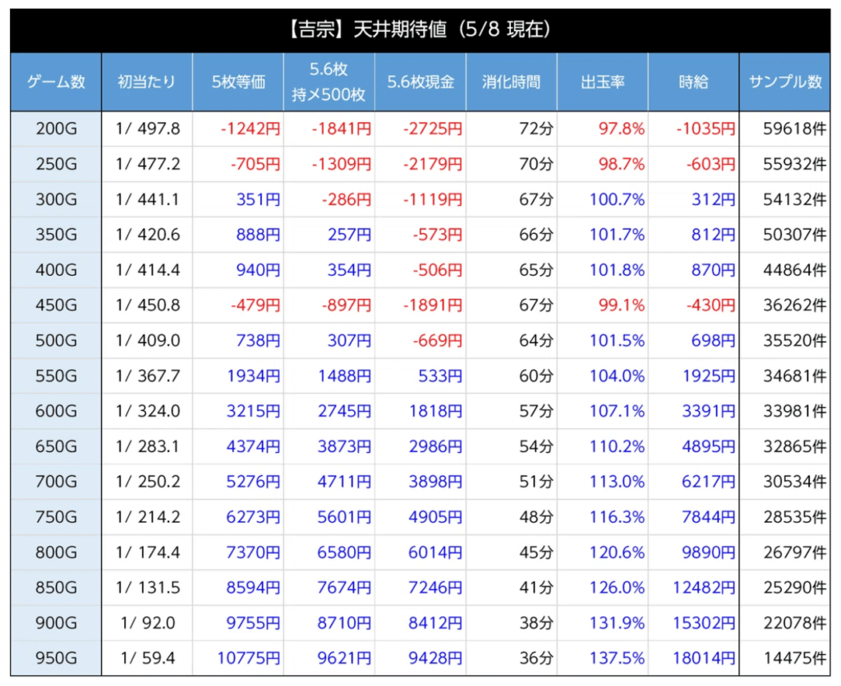This screenshot has height=686, width=841.
Task: Click the 12482円 hourly wage cell
Action: [704, 588]
